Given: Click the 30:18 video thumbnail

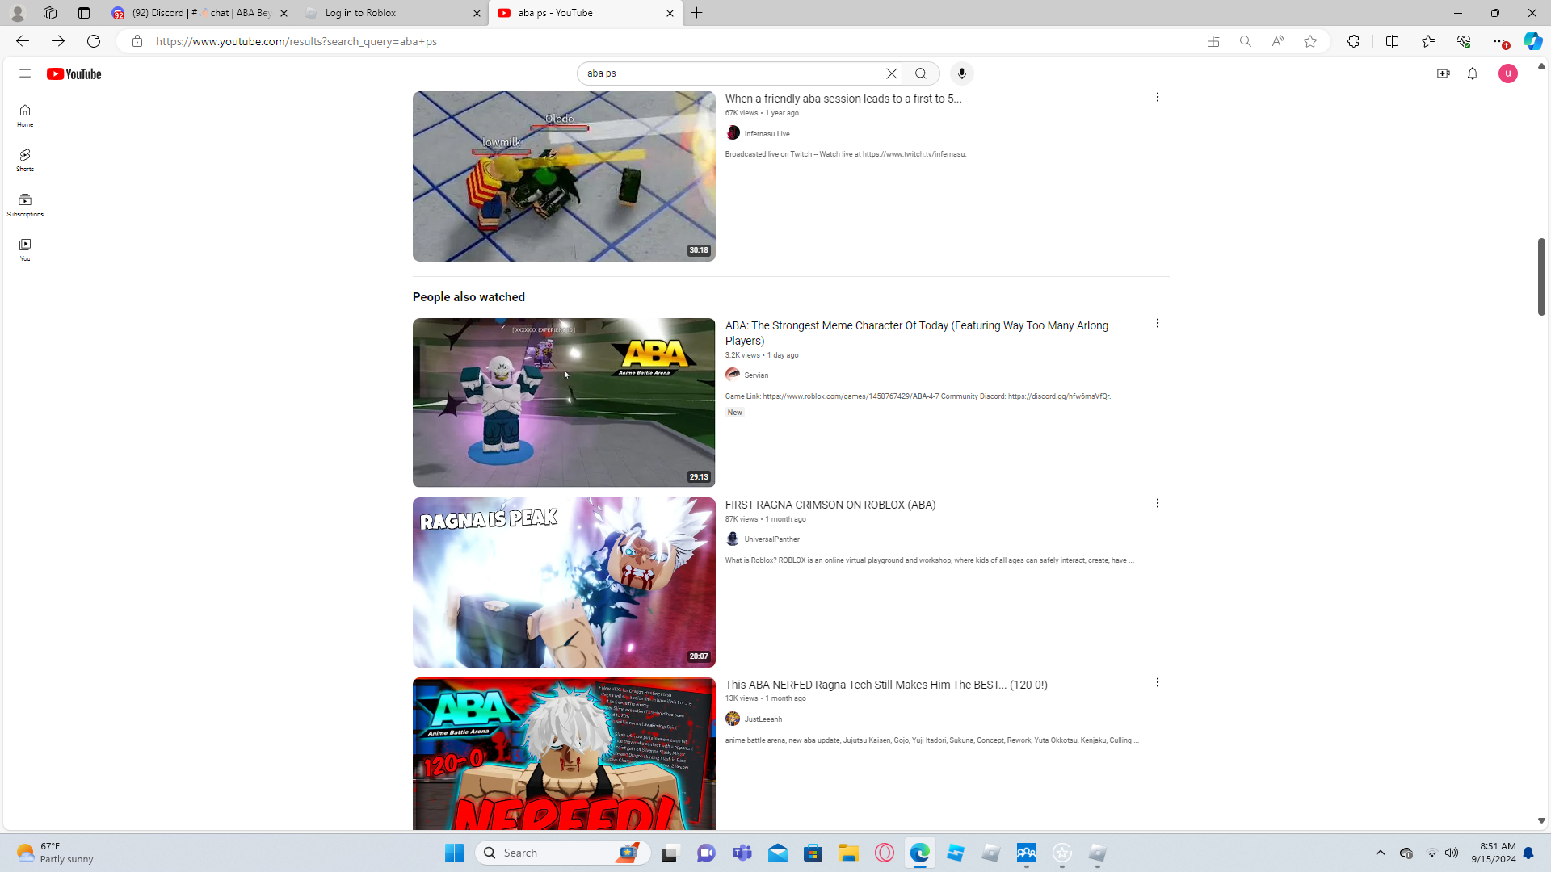Looking at the screenshot, I should [x=564, y=176].
